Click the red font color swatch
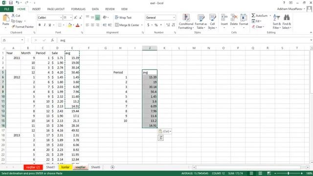This screenshot has width=313, height=176. coord(78,25)
